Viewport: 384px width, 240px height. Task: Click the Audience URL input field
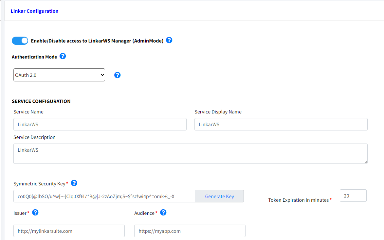click(190, 231)
